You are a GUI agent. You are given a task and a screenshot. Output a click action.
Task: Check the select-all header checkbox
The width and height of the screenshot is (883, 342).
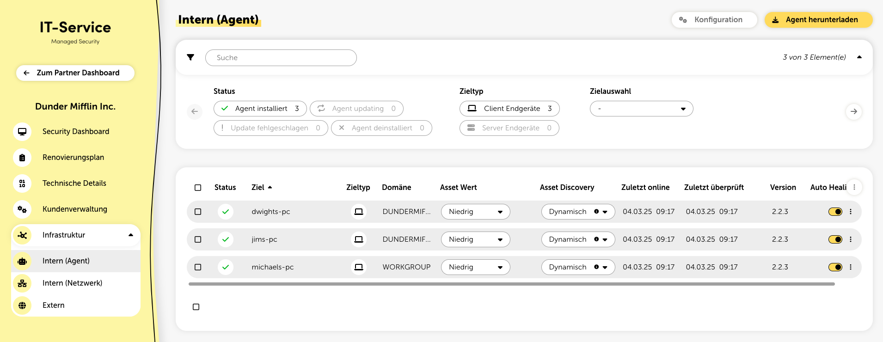click(198, 188)
